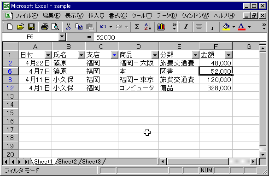Click the Excel document icon in menu bar
269x176 pixels.
(9, 16)
